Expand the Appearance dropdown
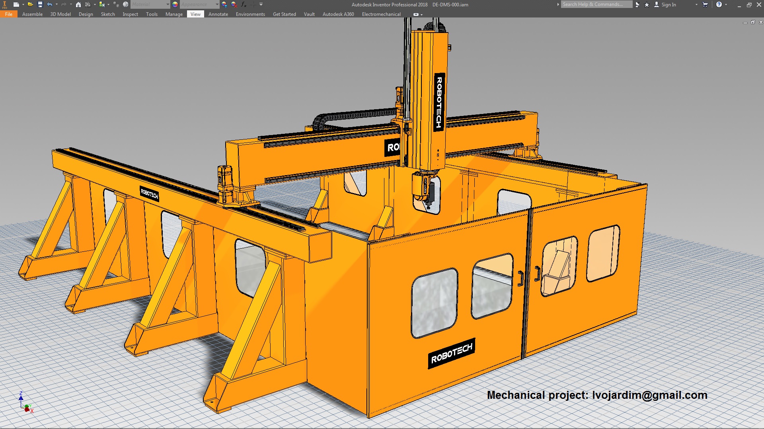 217,4
